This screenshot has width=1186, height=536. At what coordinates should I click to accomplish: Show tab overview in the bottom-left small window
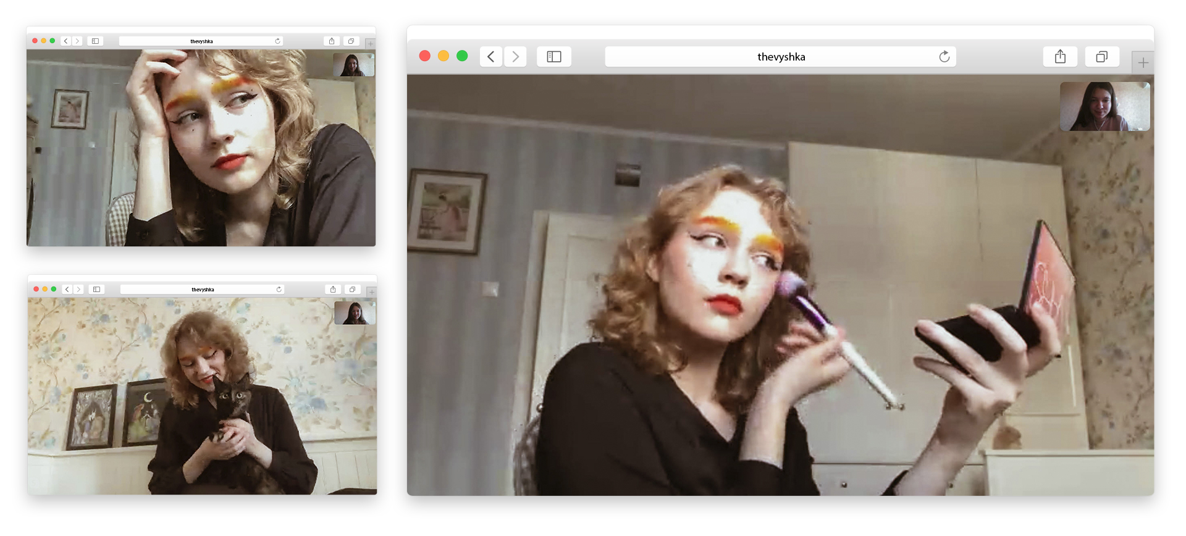(x=352, y=290)
